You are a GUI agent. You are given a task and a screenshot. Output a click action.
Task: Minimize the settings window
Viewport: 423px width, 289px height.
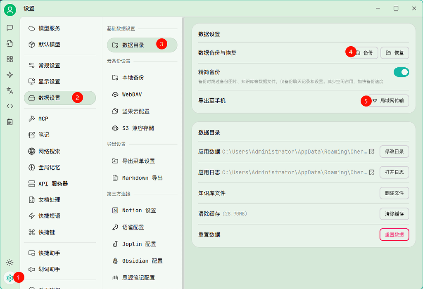click(378, 8)
